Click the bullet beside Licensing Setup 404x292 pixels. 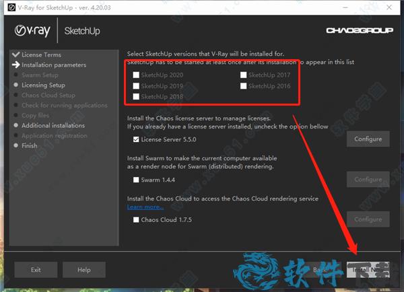[x=16, y=85]
